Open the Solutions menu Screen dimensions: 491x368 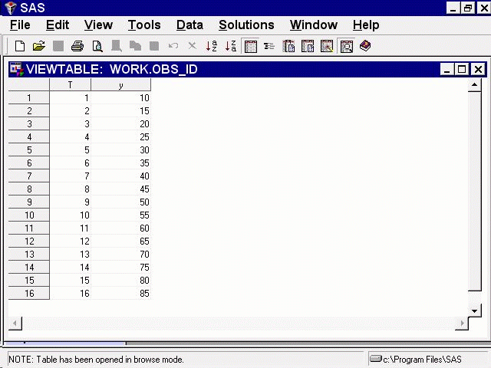246,25
